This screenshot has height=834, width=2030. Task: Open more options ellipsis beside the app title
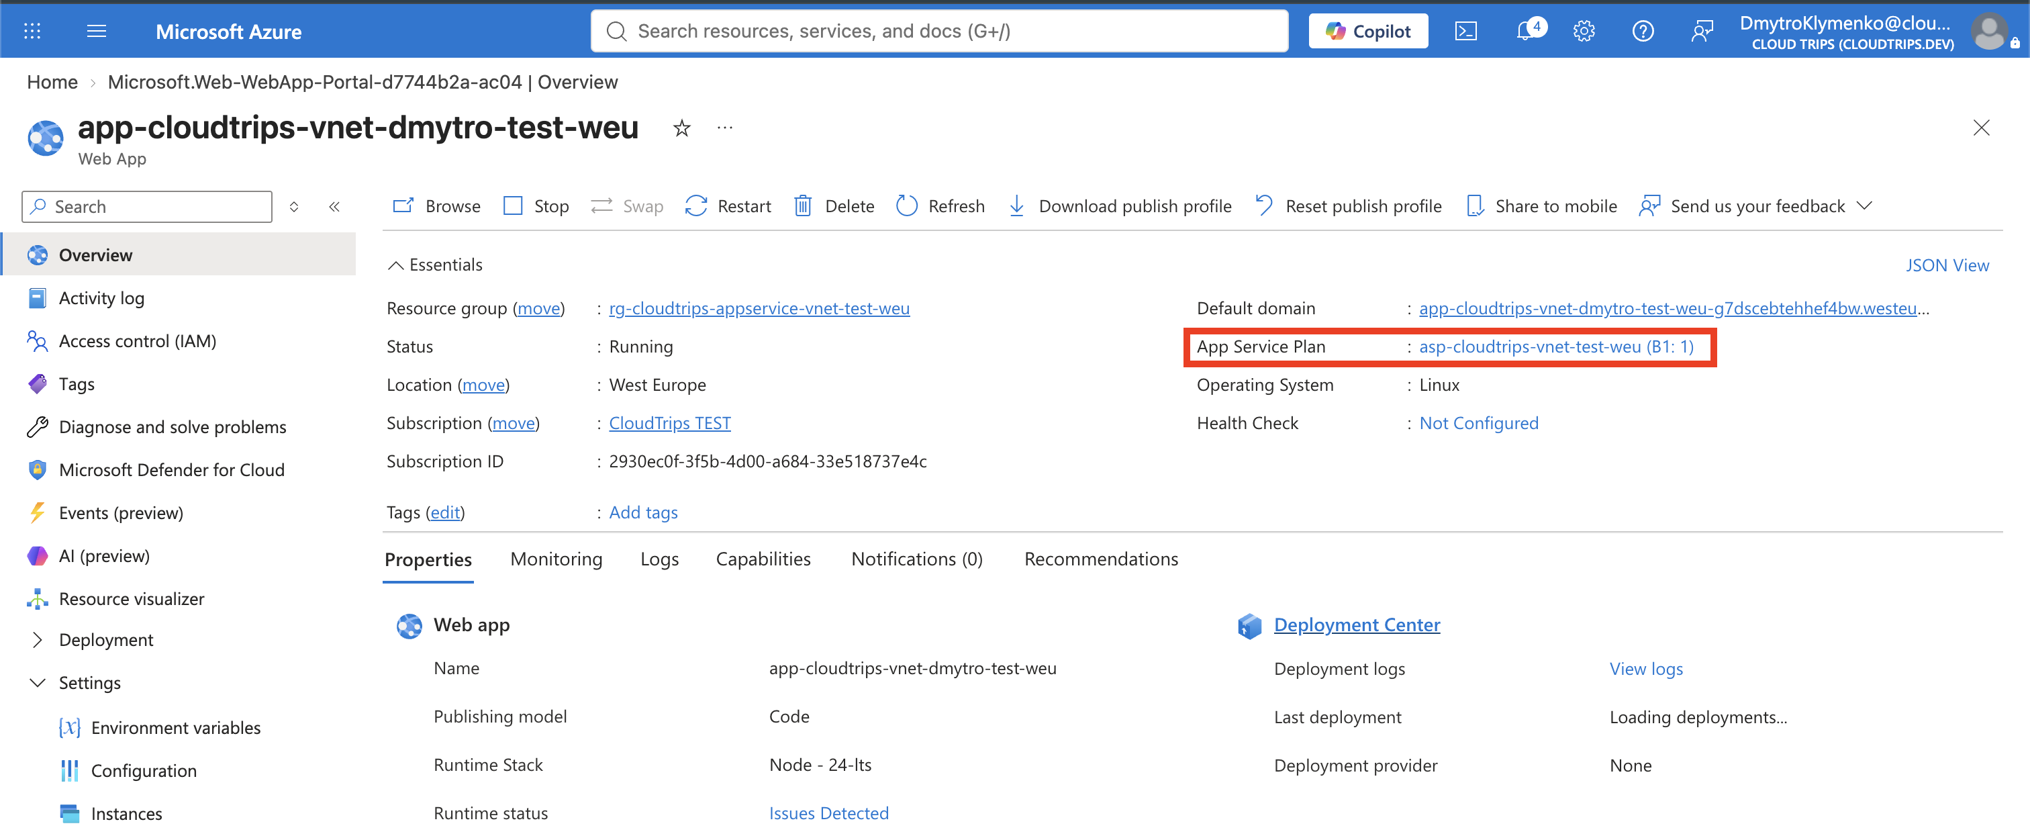pos(725,128)
